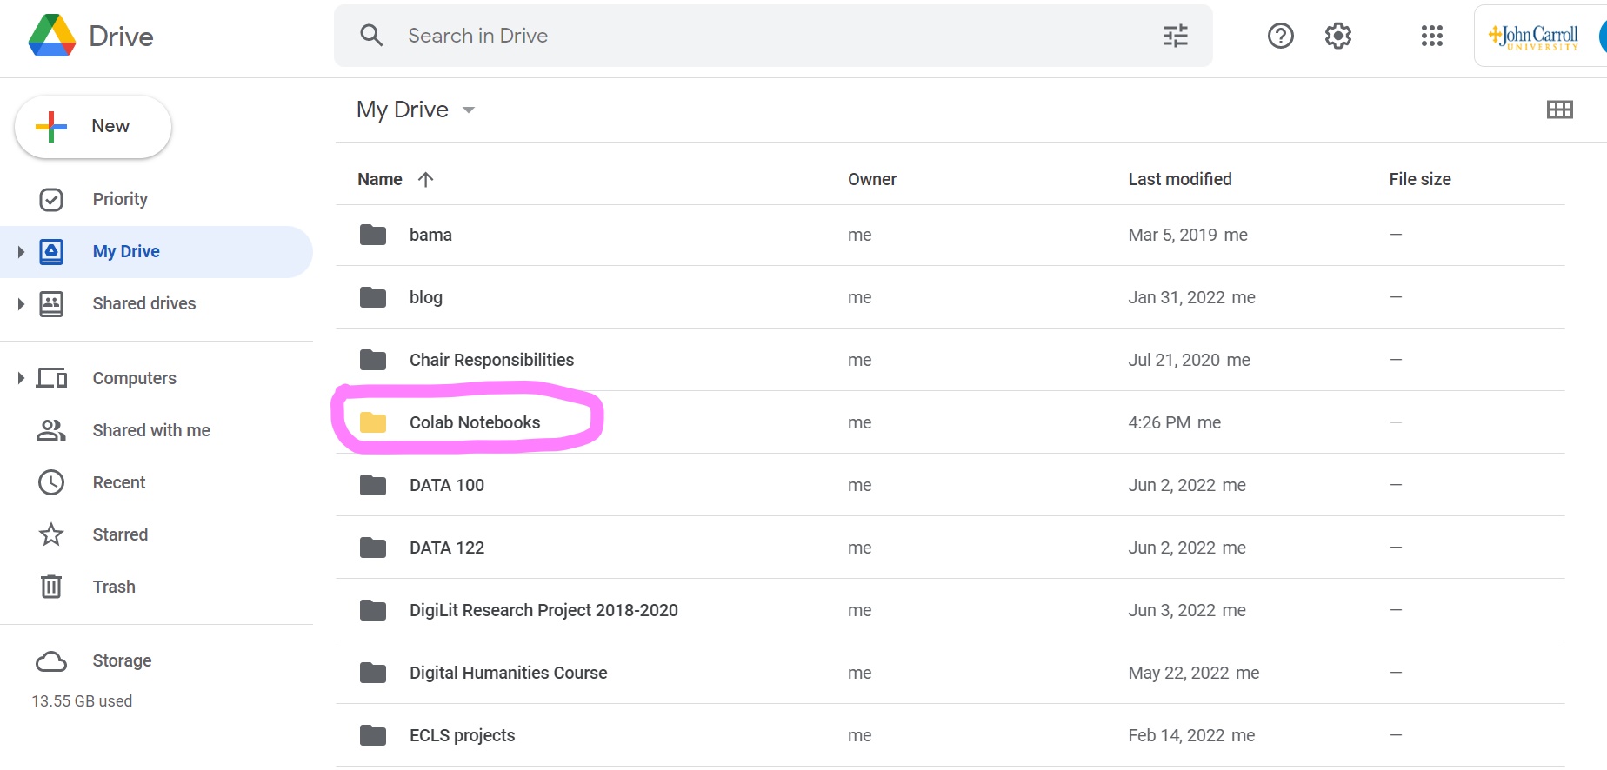1607x770 pixels.
Task: Open the Colab Notebooks folder
Action: 474,422
